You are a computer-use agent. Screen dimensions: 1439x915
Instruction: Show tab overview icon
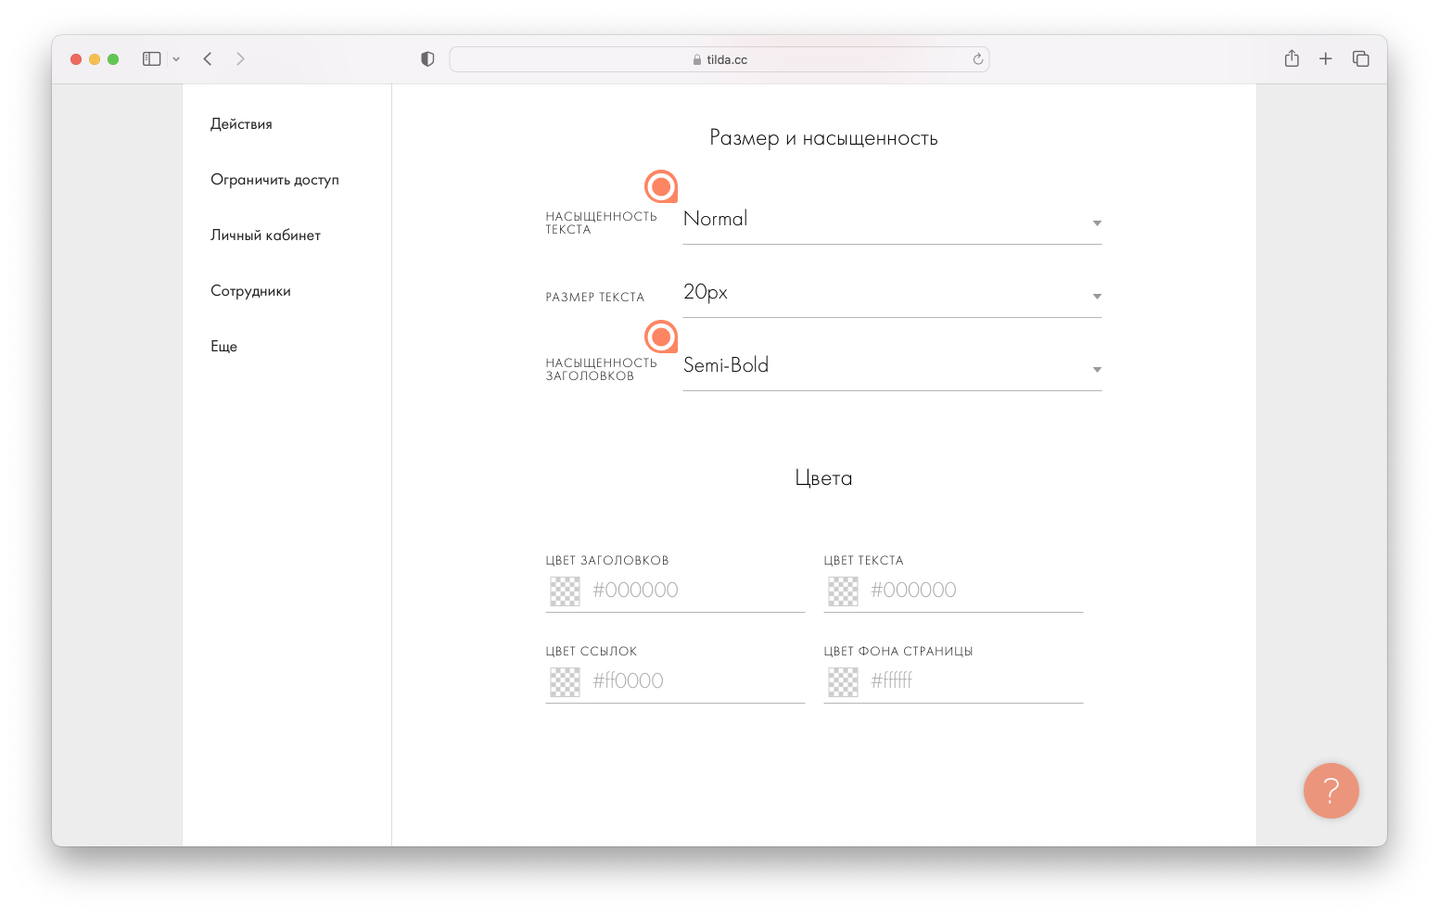[x=1361, y=59]
